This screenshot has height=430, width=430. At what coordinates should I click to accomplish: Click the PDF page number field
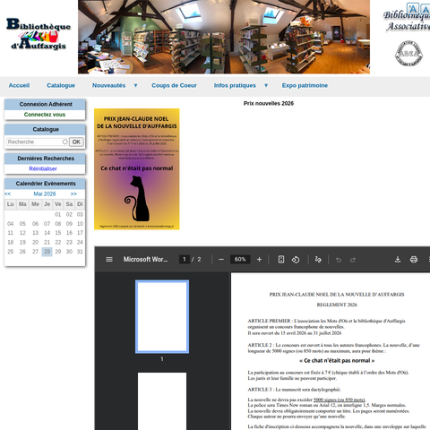[x=185, y=259]
